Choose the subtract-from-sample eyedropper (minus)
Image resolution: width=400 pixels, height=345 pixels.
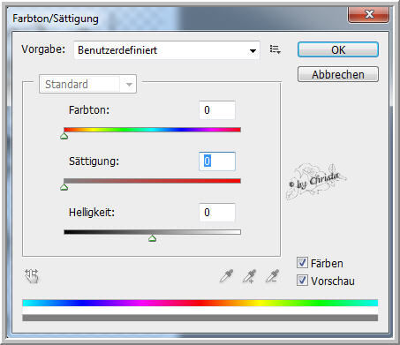click(x=272, y=276)
